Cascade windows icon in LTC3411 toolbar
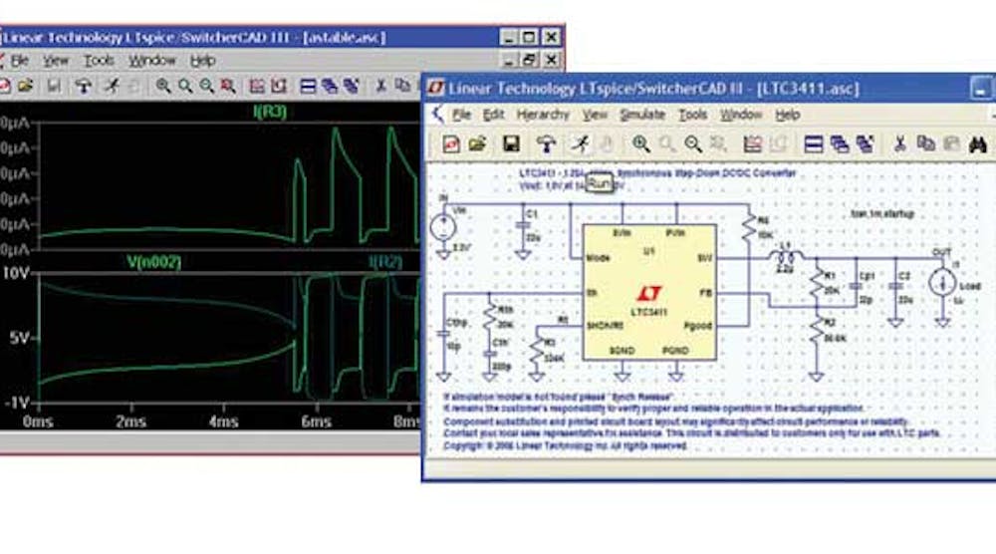 tap(840, 144)
